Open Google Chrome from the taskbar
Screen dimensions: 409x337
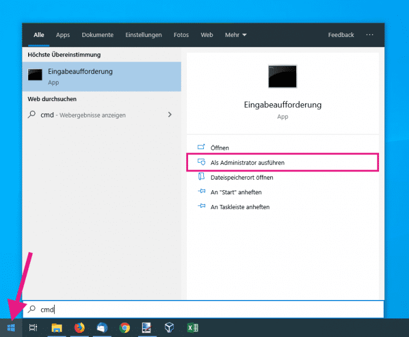125,328
